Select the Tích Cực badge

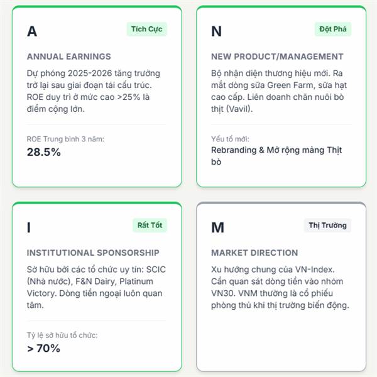tap(146, 29)
